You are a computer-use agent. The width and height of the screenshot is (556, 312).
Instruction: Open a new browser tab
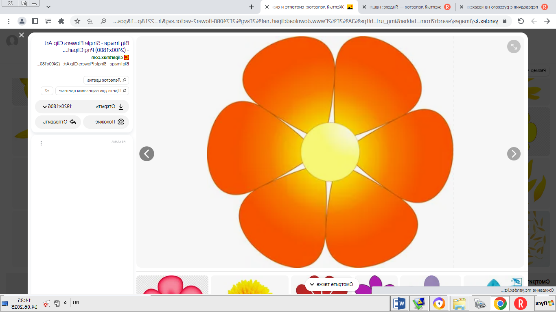pos(252,7)
